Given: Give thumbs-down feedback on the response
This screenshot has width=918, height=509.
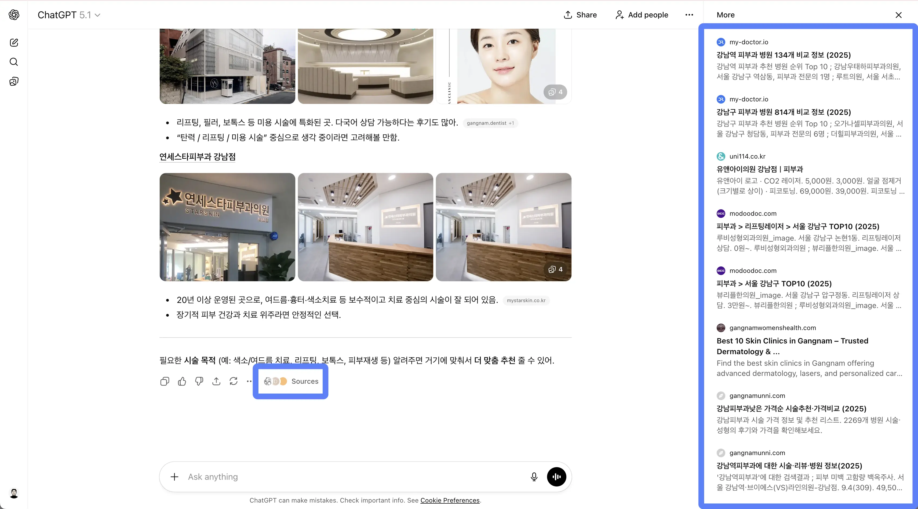Looking at the screenshot, I should 199,382.
